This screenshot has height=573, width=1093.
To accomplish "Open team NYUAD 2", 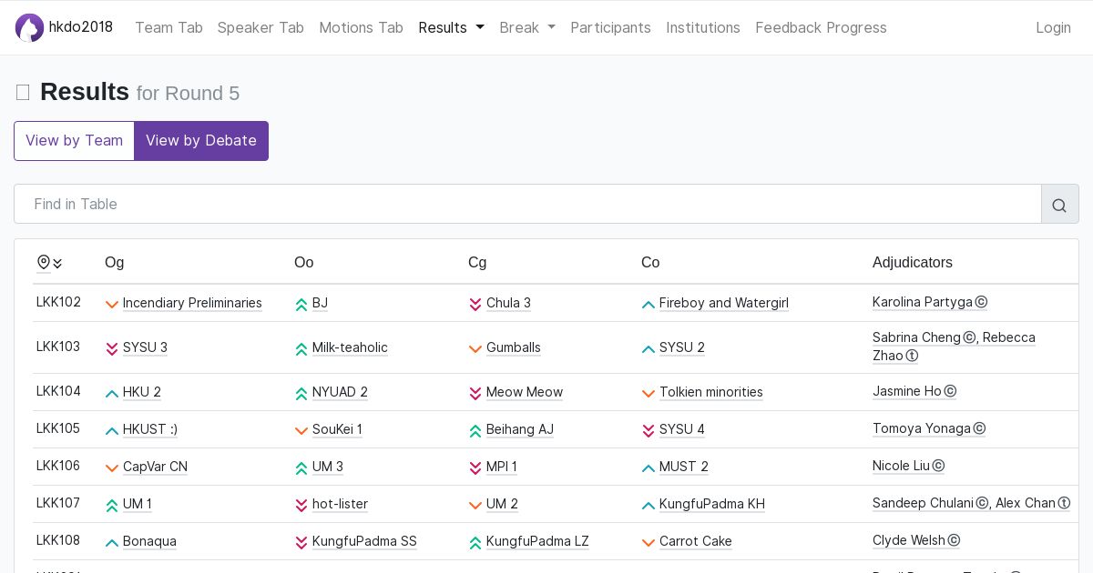I will [x=340, y=392].
